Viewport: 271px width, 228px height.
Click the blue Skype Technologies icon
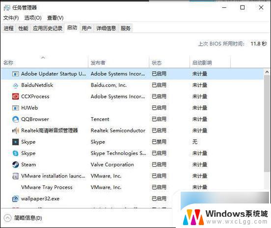tap(15, 153)
